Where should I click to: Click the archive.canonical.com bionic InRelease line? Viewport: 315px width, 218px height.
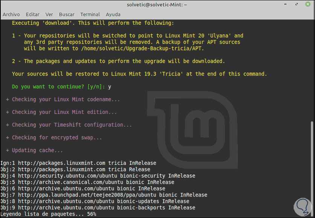tap(87, 182)
